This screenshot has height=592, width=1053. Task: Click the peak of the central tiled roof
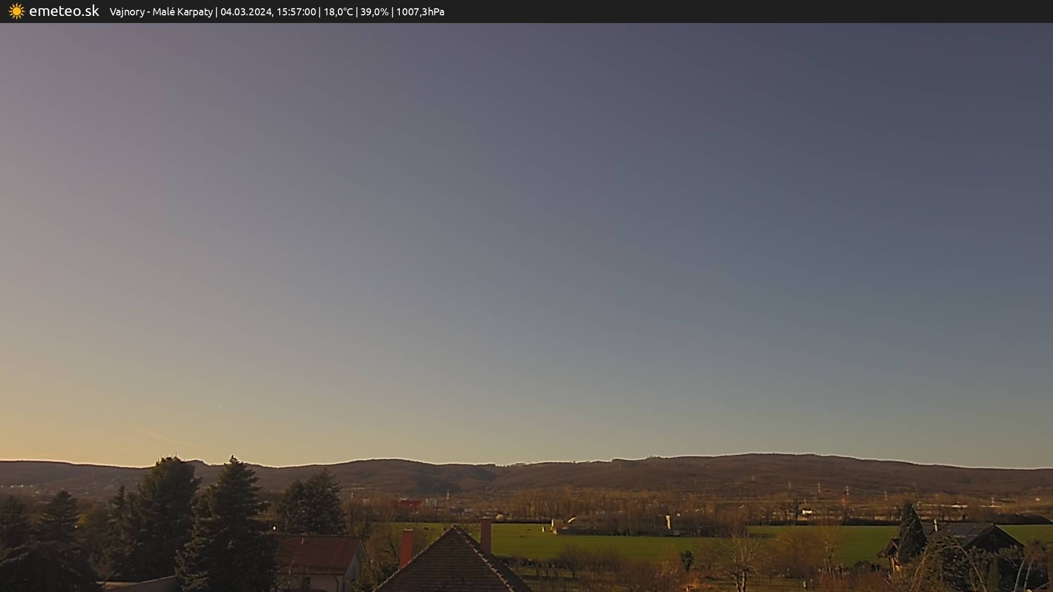tap(454, 529)
